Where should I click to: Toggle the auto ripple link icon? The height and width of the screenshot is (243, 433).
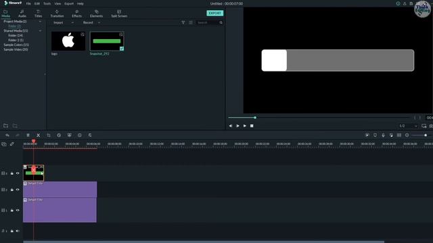tap(12, 144)
